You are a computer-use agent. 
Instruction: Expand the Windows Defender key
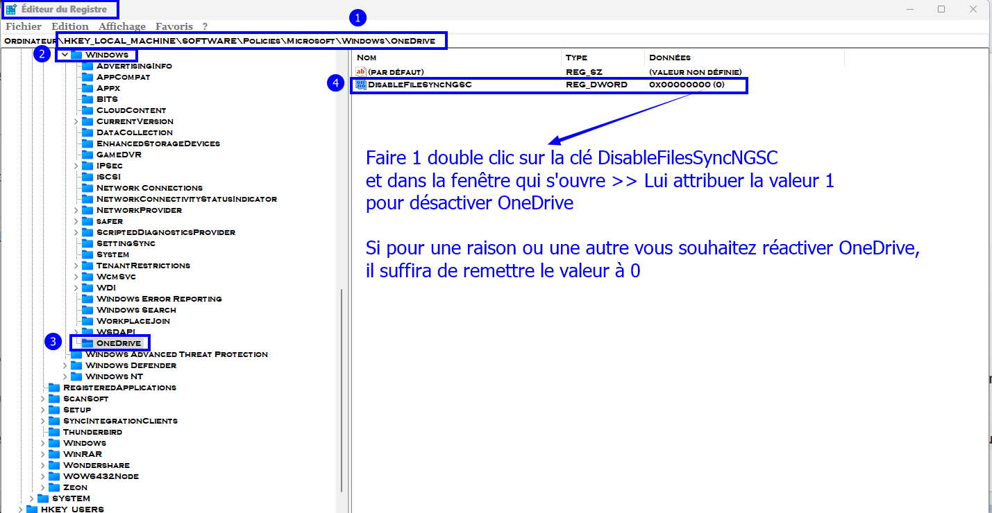(65, 365)
